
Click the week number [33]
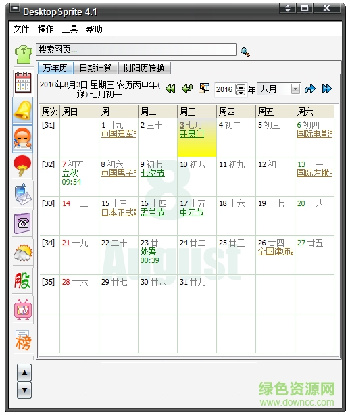[x=48, y=204]
